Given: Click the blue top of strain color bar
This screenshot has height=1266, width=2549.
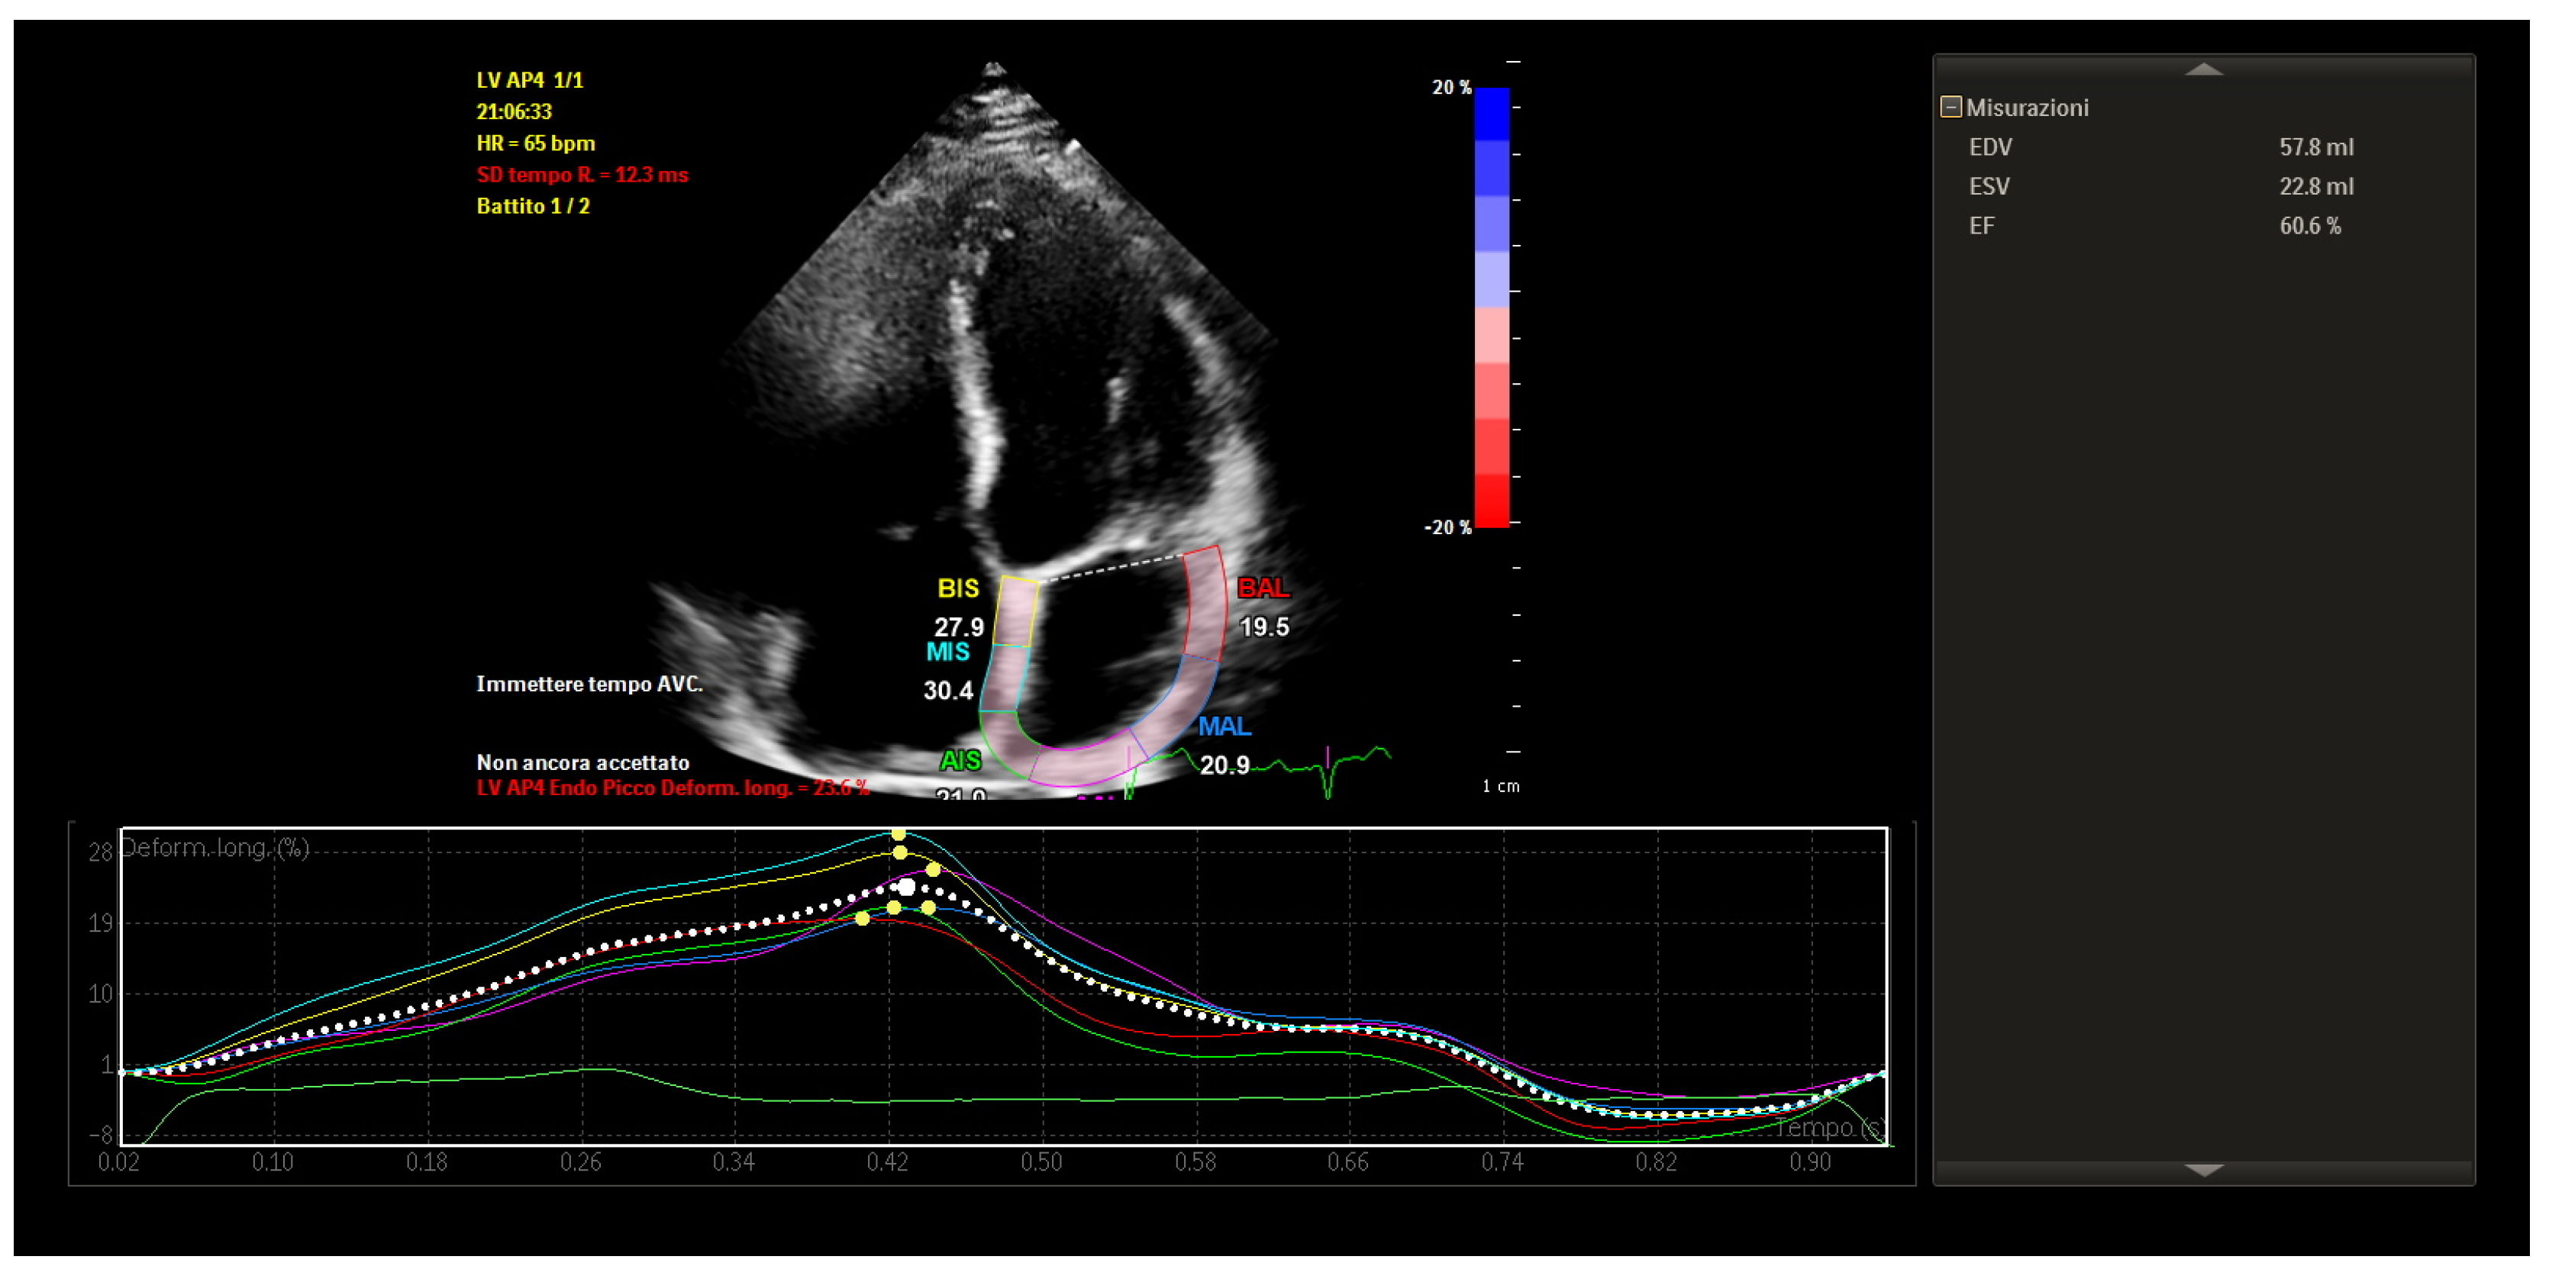Looking at the screenshot, I should [x=1491, y=114].
